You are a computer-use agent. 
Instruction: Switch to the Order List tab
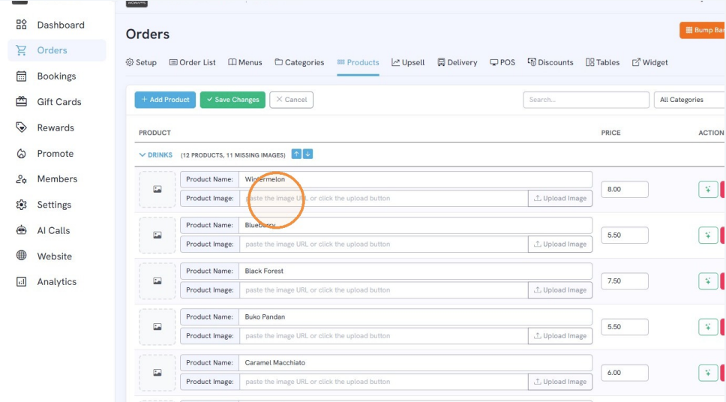coord(192,62)
